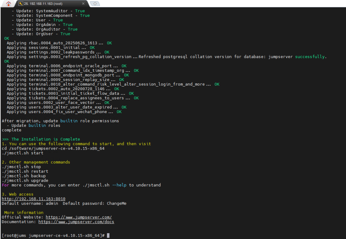The image size is (346, 239).
Task: Click the '--help' option text
Action: [x=119, y=185]
